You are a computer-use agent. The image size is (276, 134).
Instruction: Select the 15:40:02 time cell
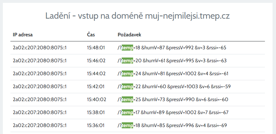(96, 100)
